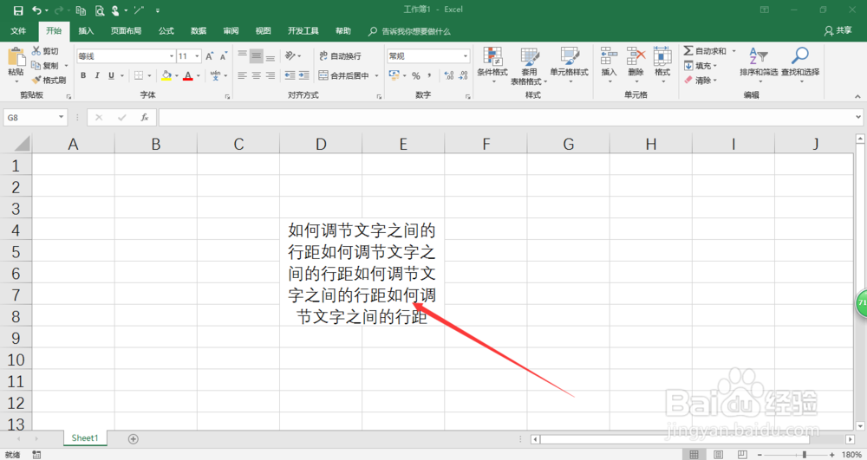
Task: Increase font size with the larger A icon
Action: tap(210, 55)
